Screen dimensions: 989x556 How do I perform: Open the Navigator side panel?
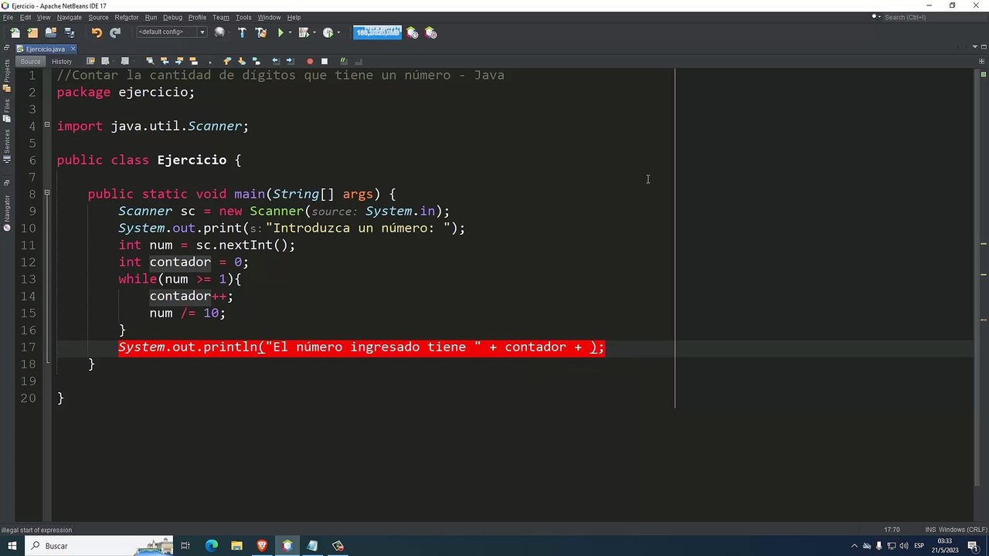(7, 212)
